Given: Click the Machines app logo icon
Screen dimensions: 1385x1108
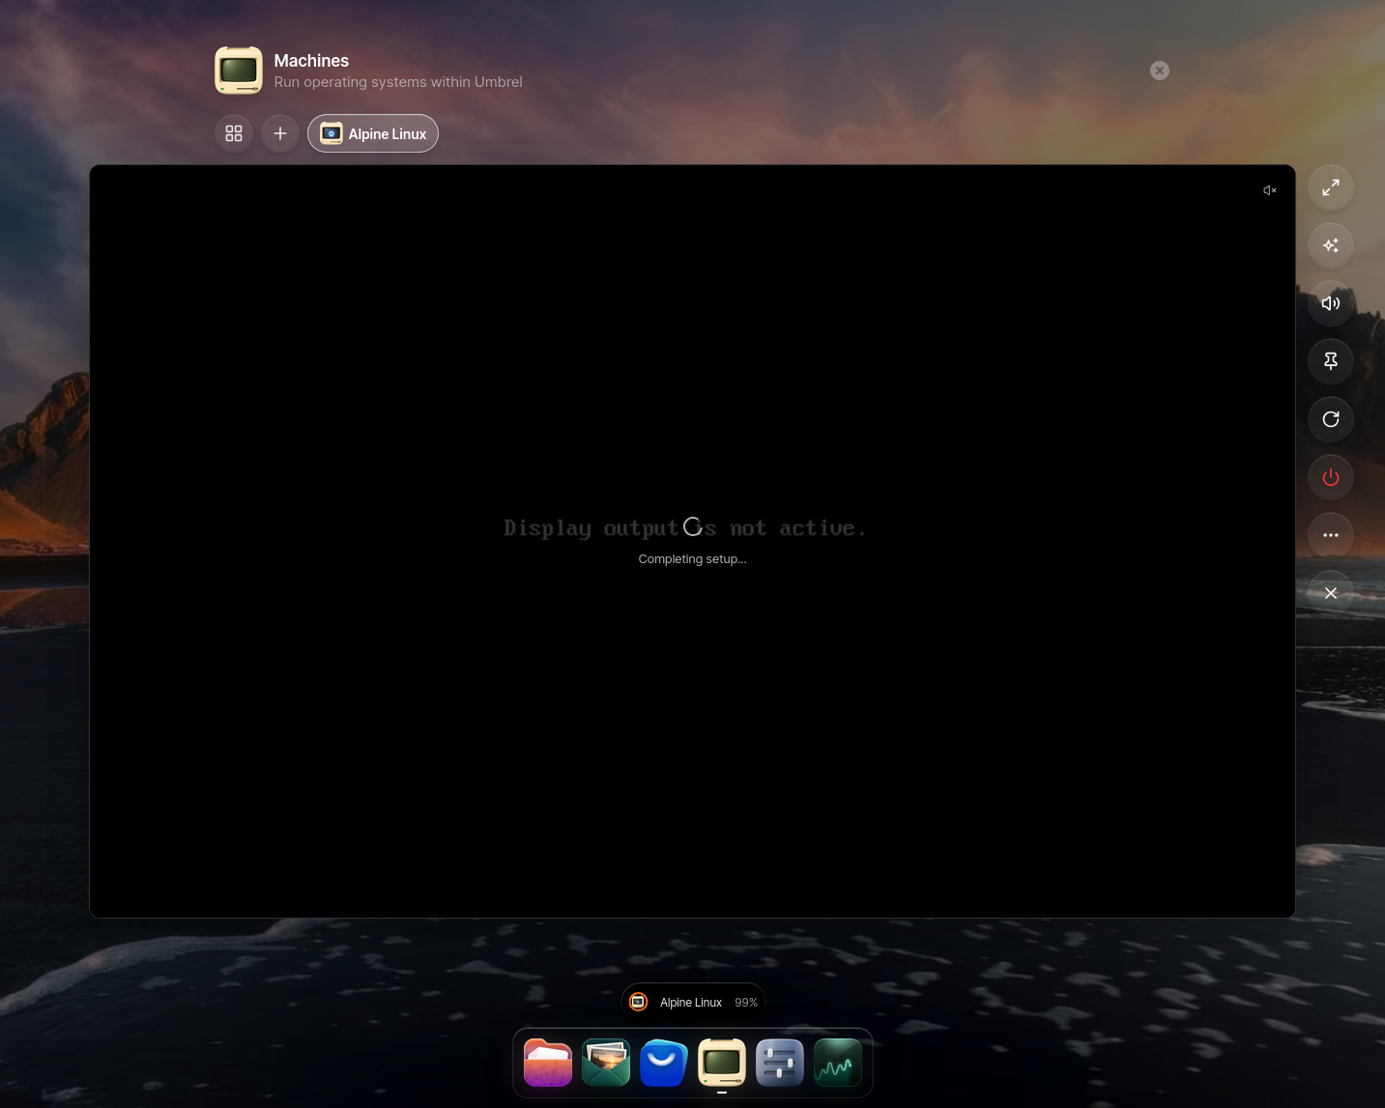Looking at the screenshot, I should click(239, 71).
